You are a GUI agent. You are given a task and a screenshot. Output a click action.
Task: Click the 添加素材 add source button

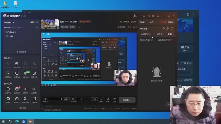tap(21, 52)
